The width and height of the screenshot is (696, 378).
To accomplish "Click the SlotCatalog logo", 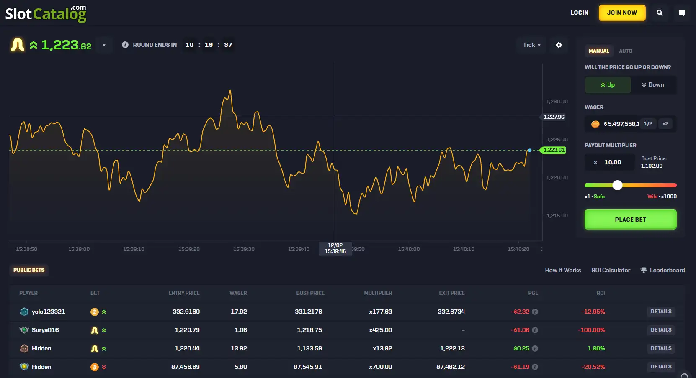I will coord(46,14).
